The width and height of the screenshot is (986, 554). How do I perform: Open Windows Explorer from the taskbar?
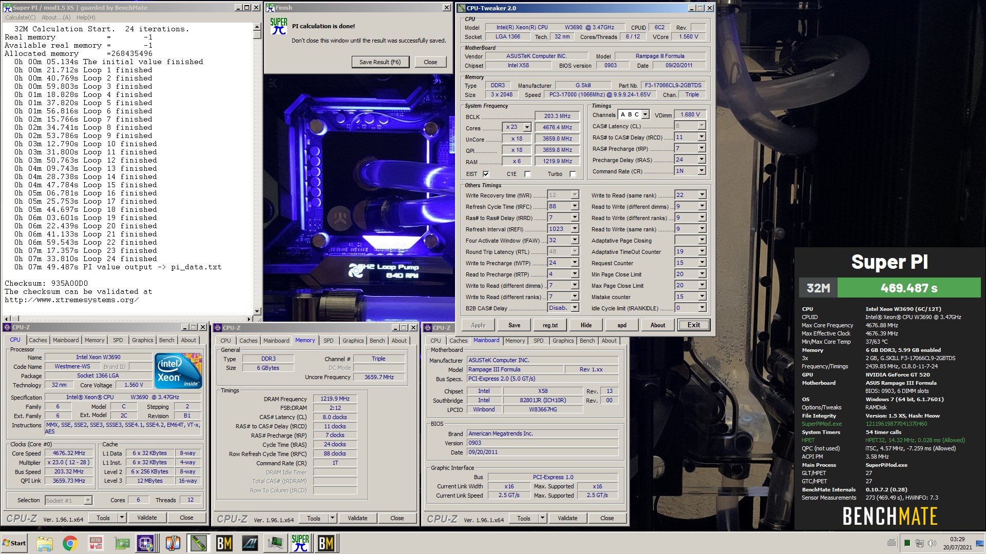click(x=45, y=543)
